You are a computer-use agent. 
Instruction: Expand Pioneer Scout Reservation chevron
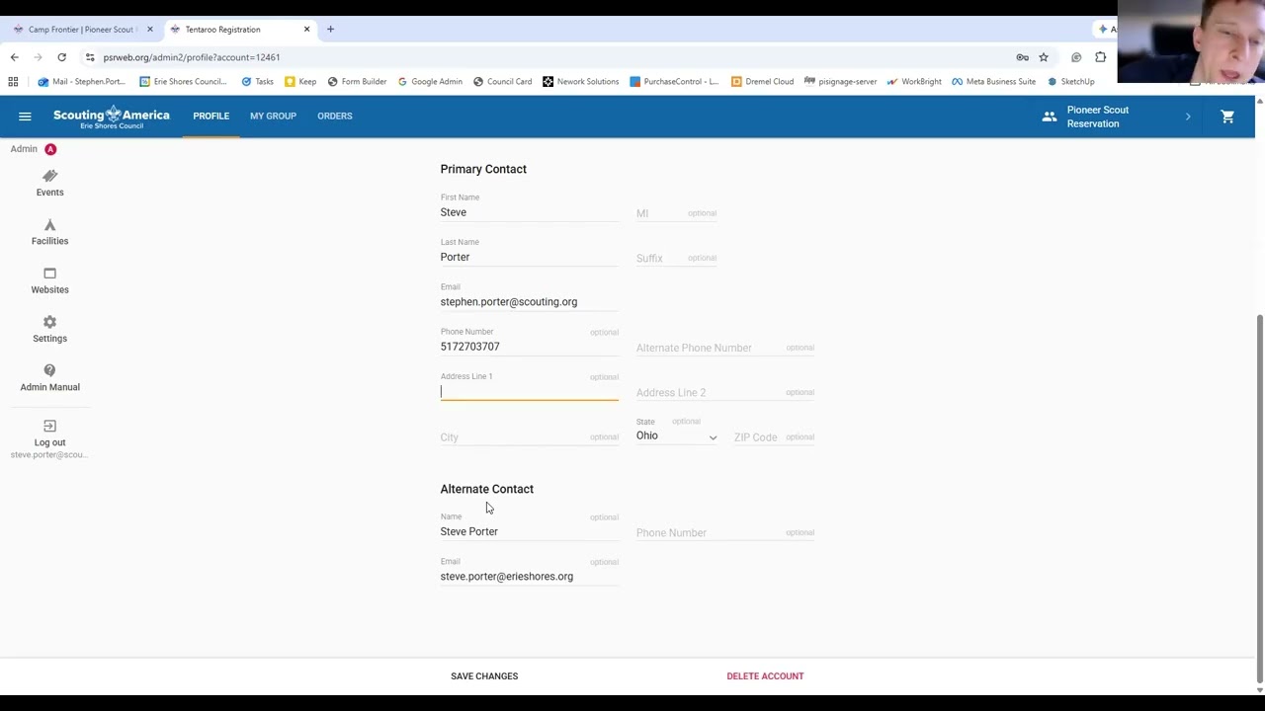[x=1188, y=117]
